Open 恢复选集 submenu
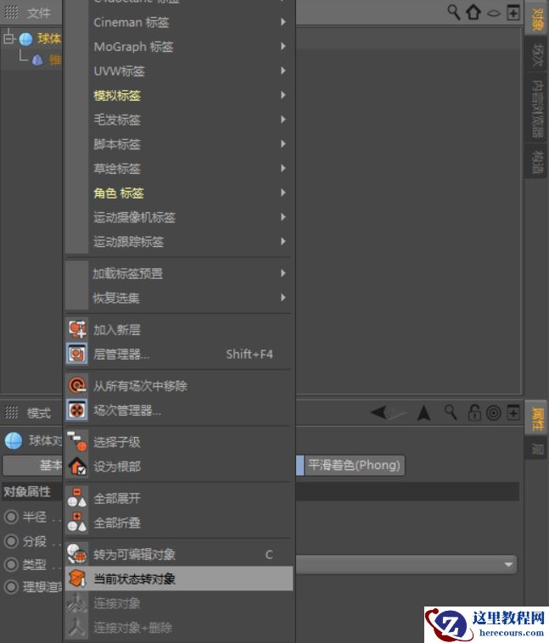Image resolution: width=549 pixels, height=643 pixels. pyautogui.click(x=180, y=298)
